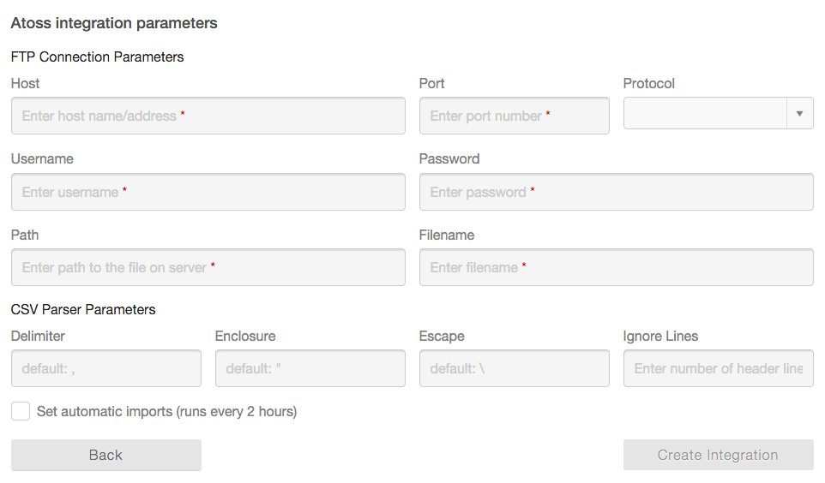Click the Path to file field
The image size is (825, 483).
pyautogui.click(x=208, y=267)
